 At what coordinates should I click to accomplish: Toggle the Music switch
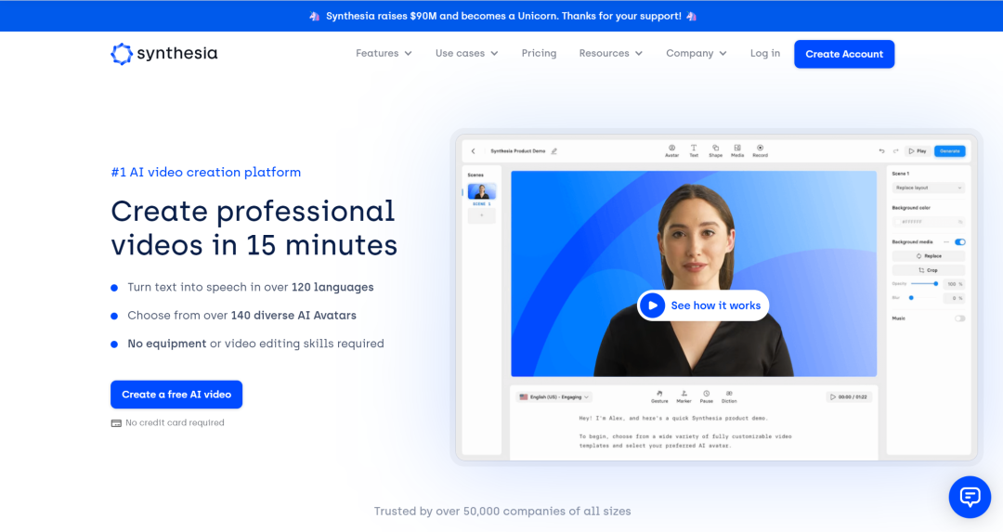959,318
